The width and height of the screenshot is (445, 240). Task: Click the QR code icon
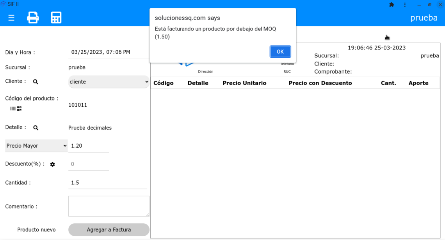pos(19,109)
